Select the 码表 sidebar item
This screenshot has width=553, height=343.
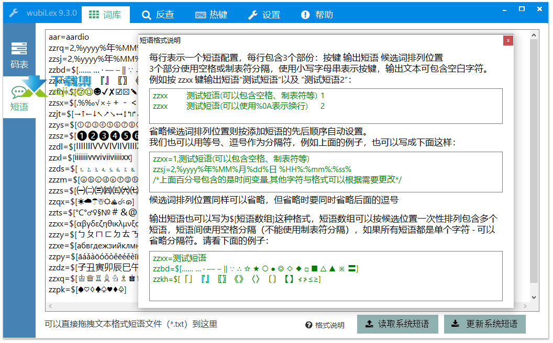[19, 54]
